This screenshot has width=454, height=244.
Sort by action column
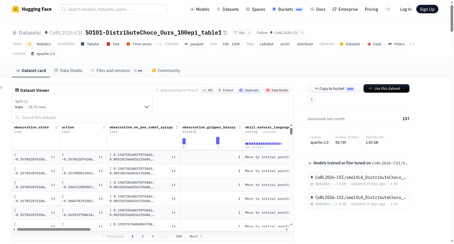tap(104, 127)
